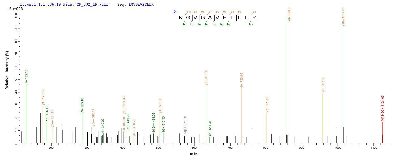Click the Relative Intensity (%) axis title

click(7, 70)
